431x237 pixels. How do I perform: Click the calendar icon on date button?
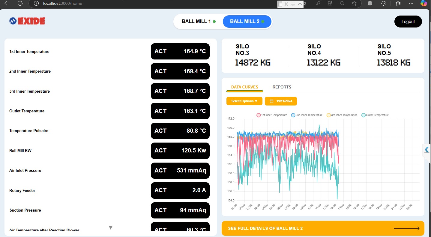tap(271, 101)
